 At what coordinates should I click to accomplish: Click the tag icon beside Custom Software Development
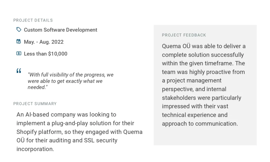pos(19,30)
